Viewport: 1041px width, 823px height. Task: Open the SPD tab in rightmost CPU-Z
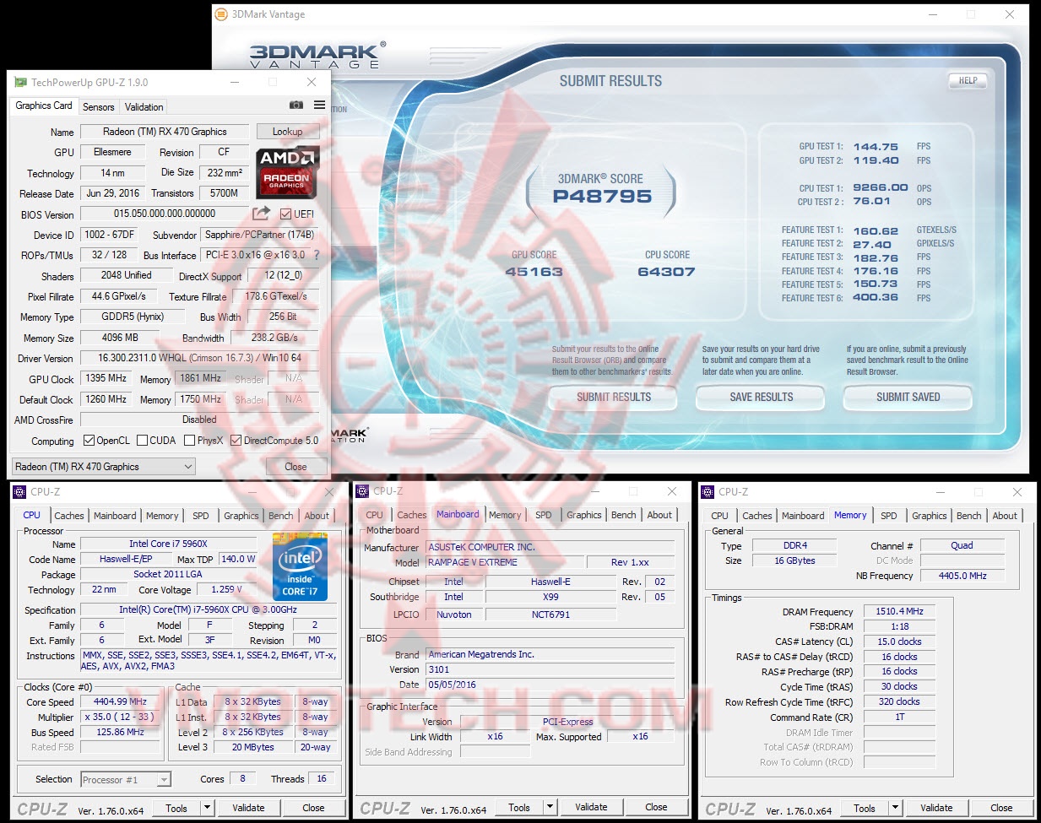tap(888, 515)
